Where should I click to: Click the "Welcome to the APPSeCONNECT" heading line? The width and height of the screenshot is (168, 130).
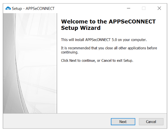coord(108,22)
